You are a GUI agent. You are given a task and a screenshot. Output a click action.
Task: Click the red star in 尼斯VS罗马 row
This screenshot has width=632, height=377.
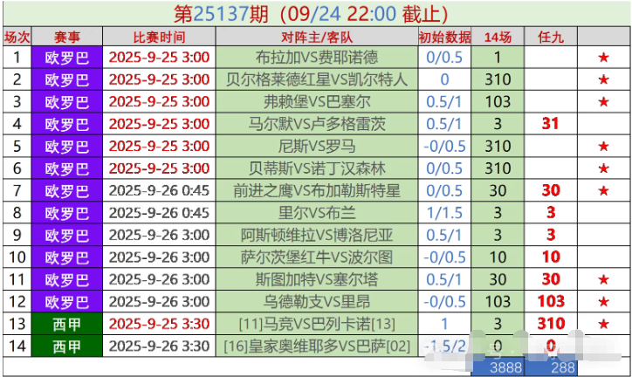(602, 146)
